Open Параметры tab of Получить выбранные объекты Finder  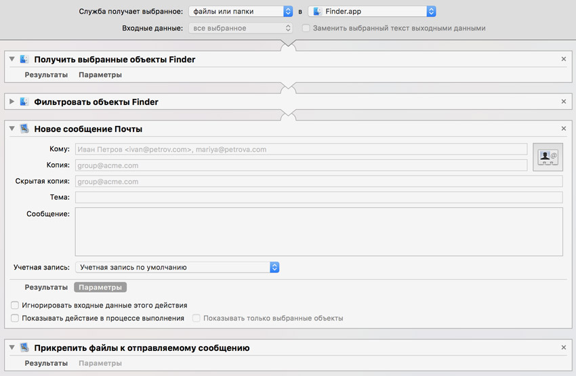tap(100, 75)
